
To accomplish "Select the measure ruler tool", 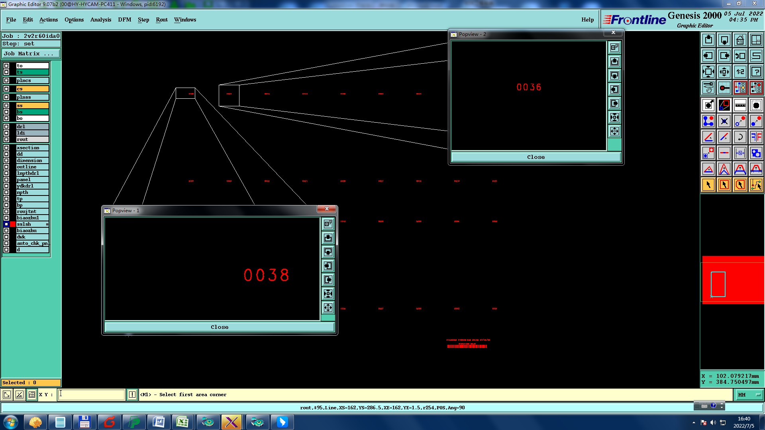I will click(740, 105).
